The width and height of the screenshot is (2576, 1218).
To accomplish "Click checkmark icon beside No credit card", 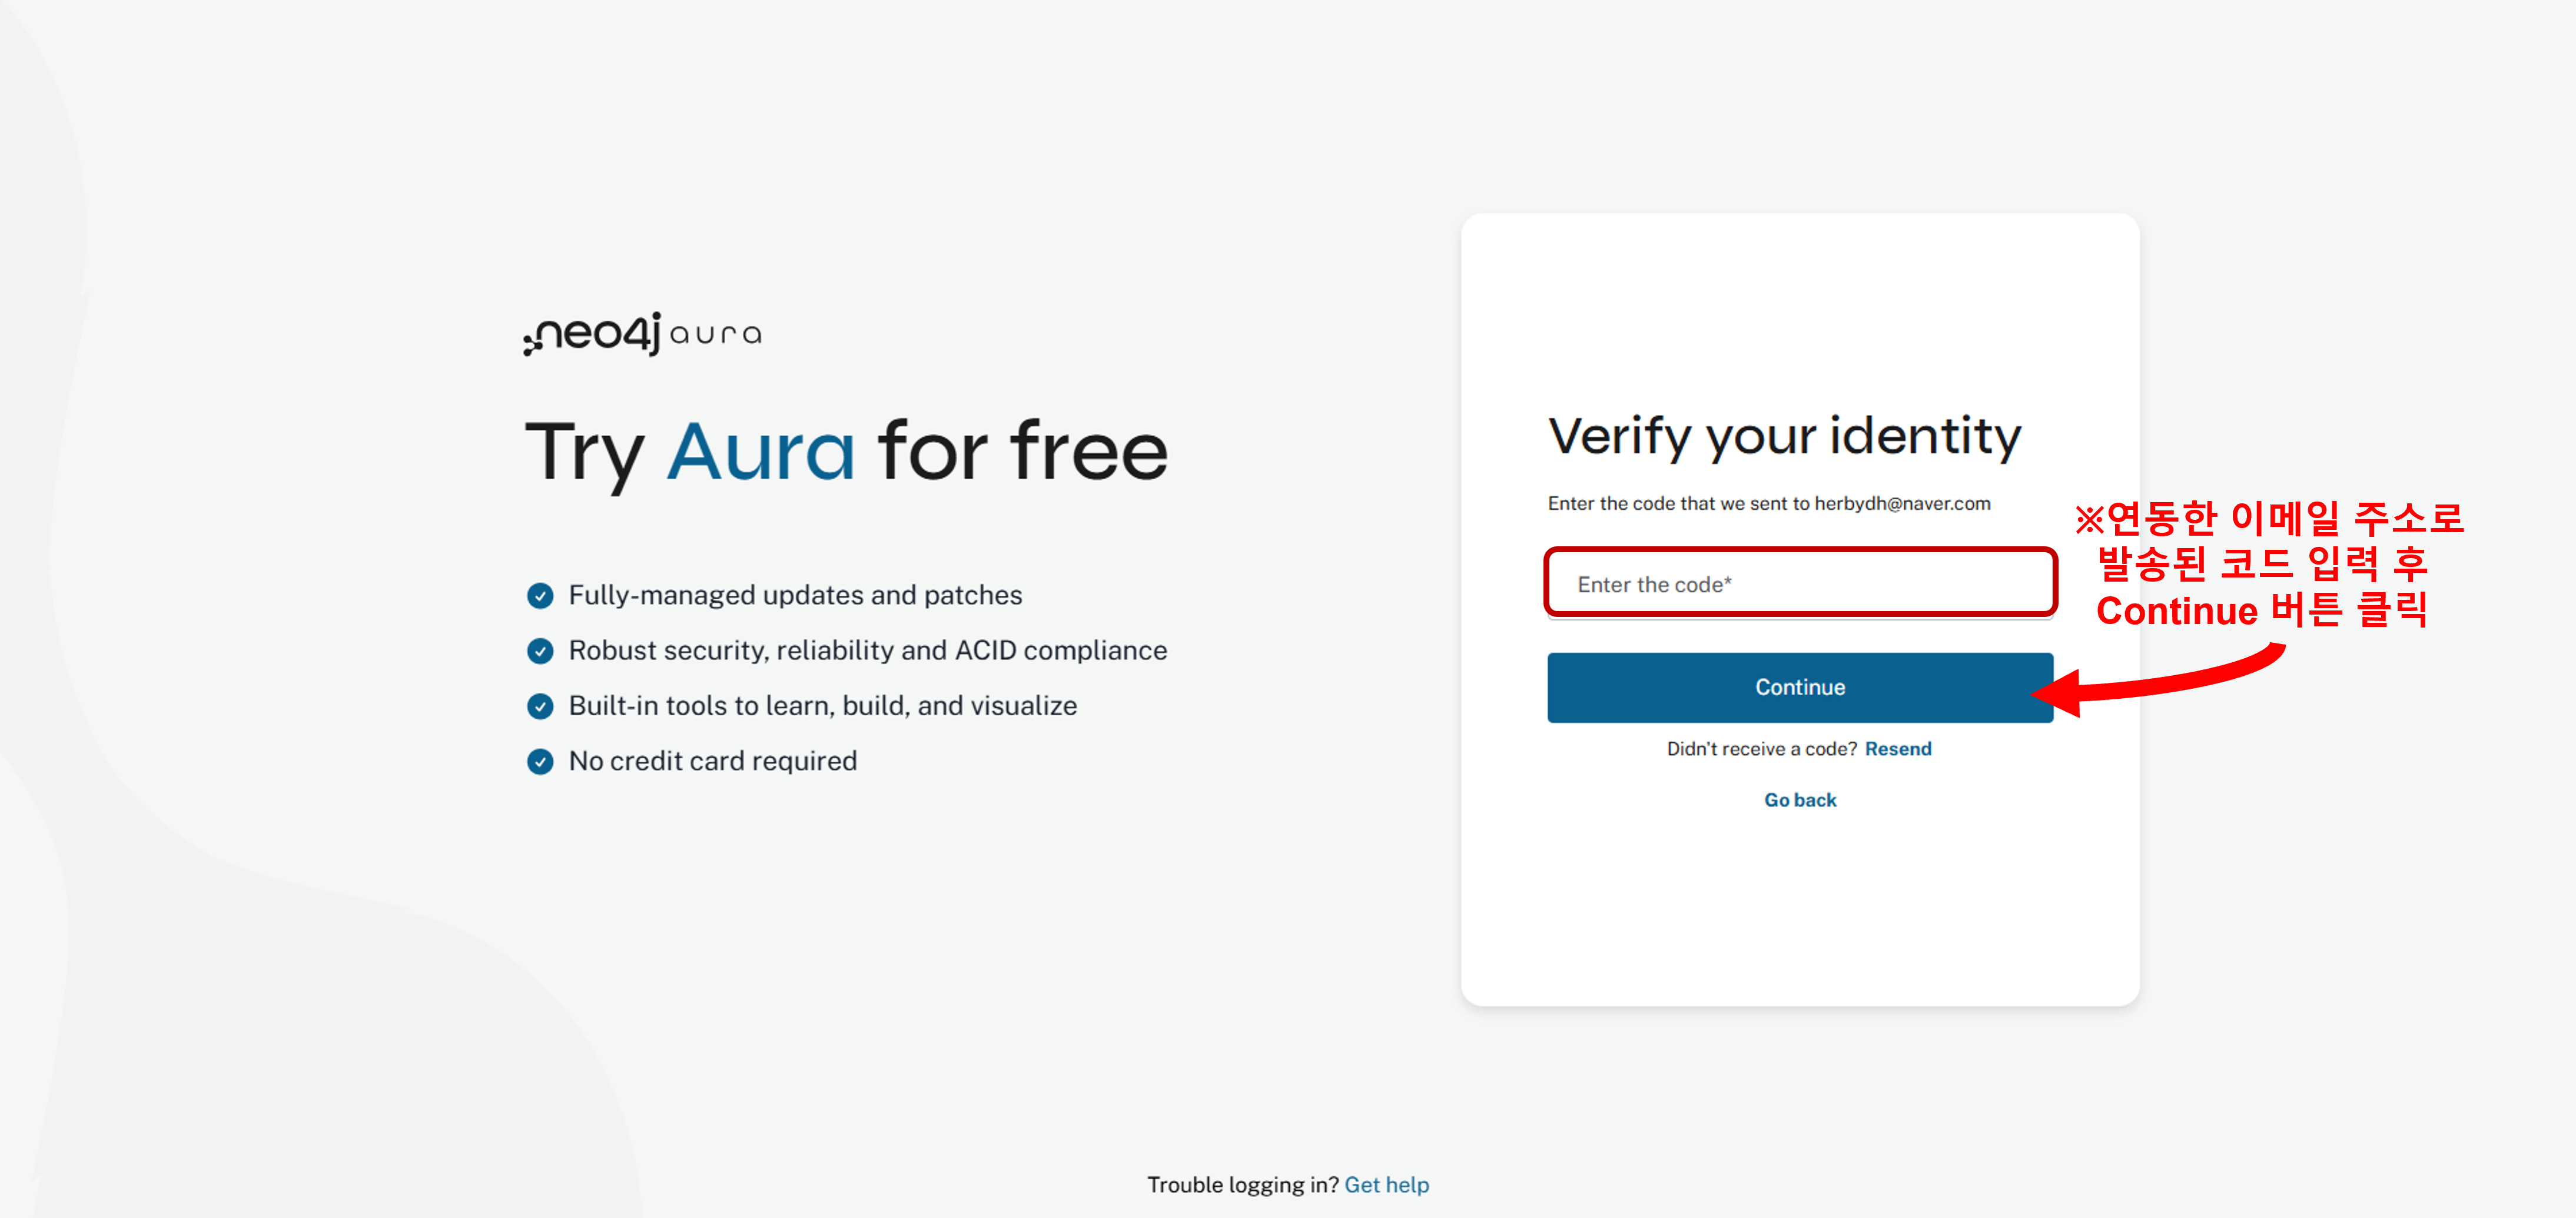I will click(x=540, y=762).
